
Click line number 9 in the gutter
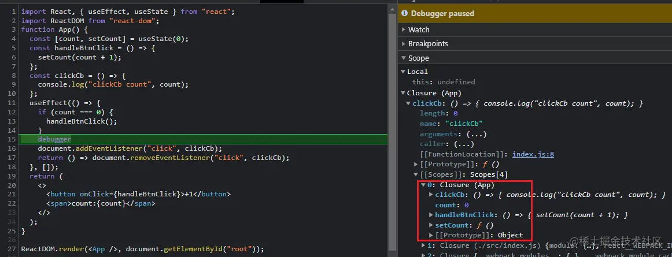(14, 84)
